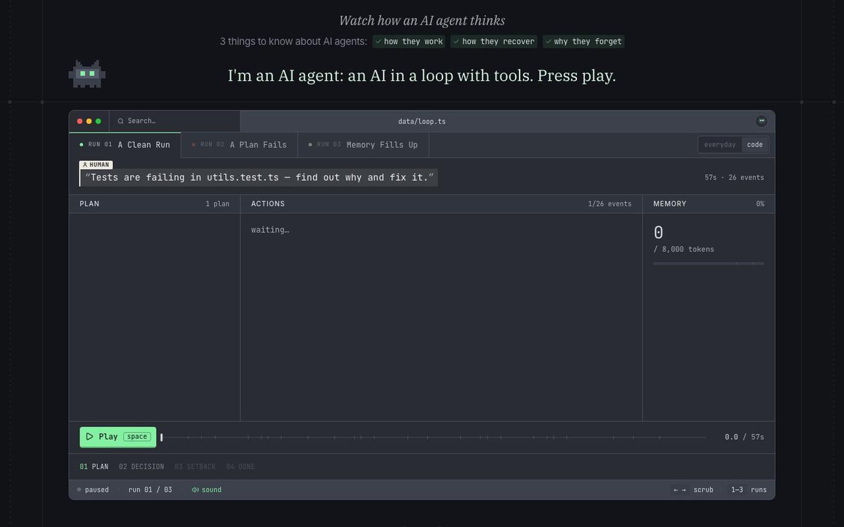Open the Run 01 A Clean Run tab

125,145
